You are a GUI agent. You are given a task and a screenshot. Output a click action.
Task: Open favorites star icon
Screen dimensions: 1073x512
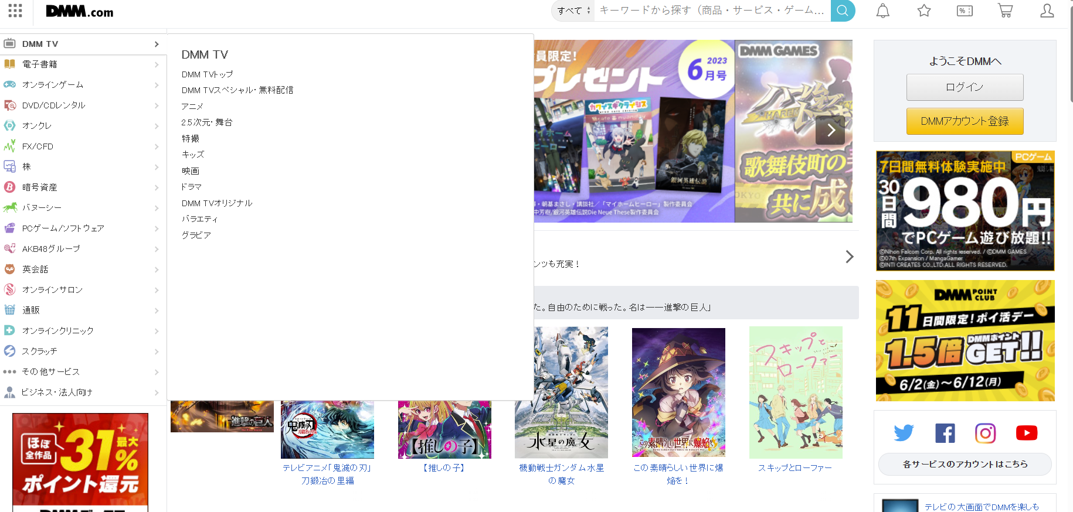[924, 11]
